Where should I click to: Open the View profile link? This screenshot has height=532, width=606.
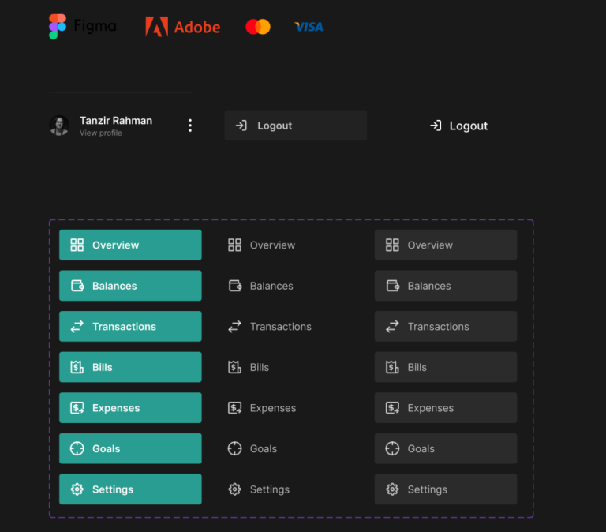[x=100, y=133]
